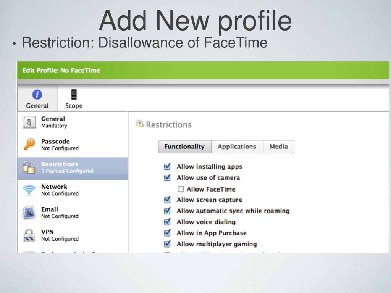Click padlock icon beside Restrictions heading

click(140, 124)
